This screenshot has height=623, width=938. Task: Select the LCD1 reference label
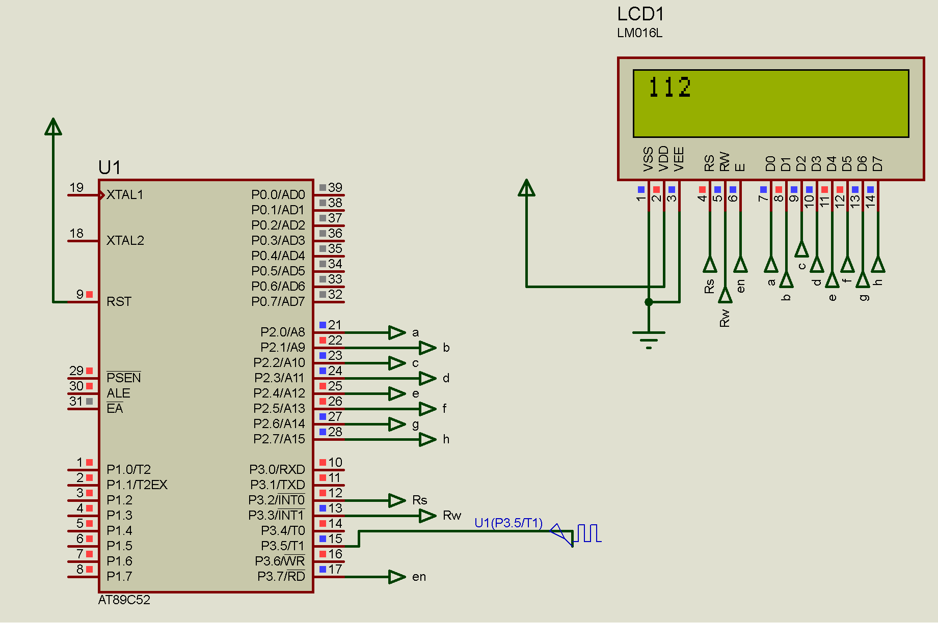click(640, 14)
